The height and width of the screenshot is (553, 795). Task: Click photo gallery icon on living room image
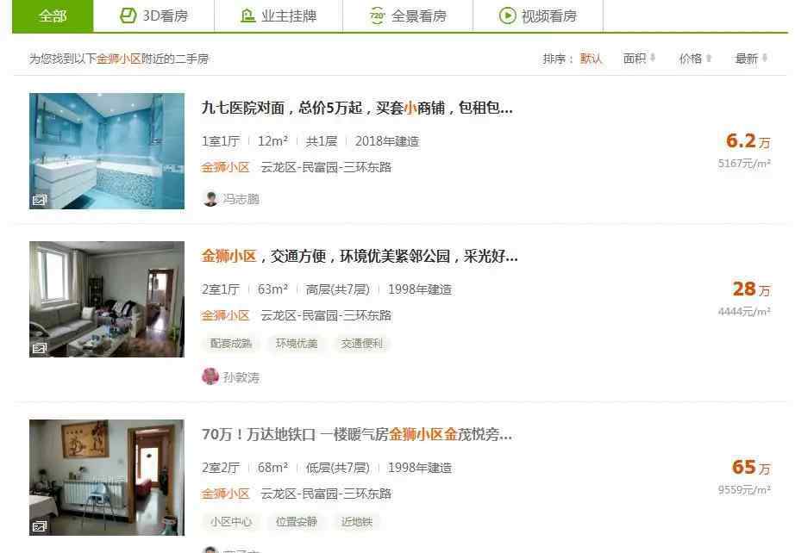[x=40, y=348]
